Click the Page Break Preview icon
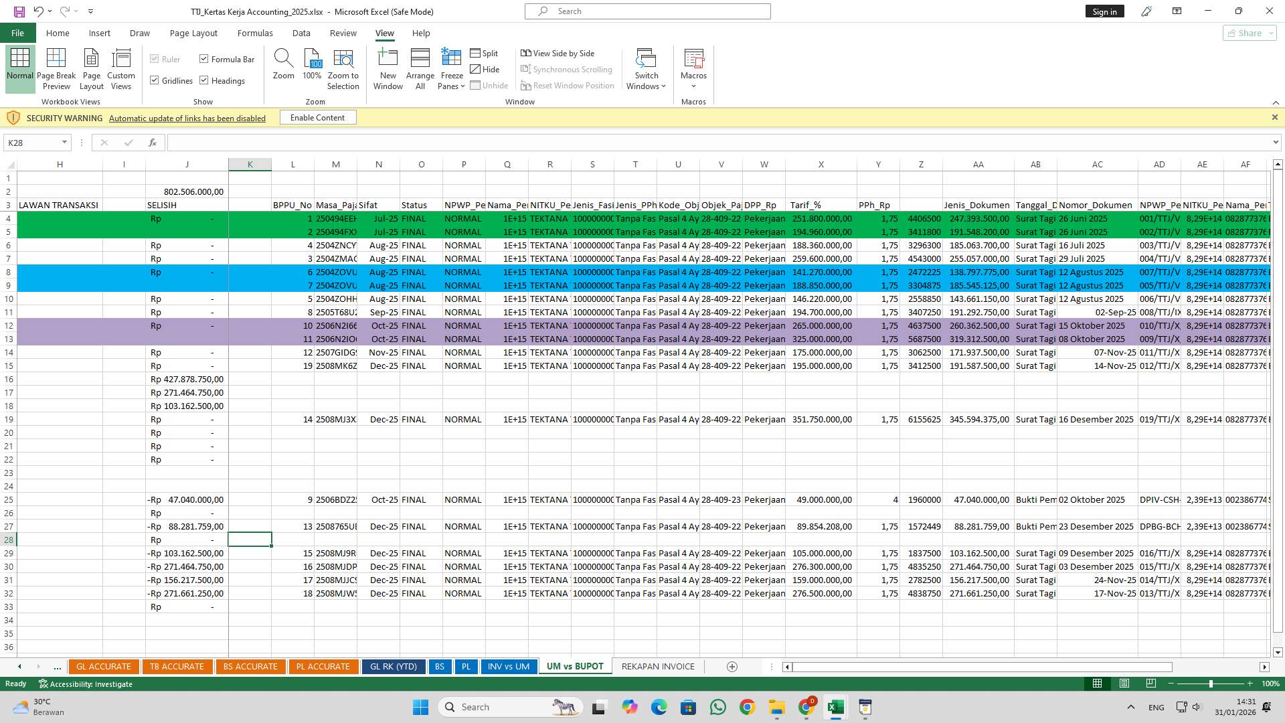This screenshot has width=1285, height=723. (56, 59)
